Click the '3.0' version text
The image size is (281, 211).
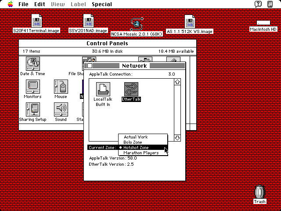[172, 74]
